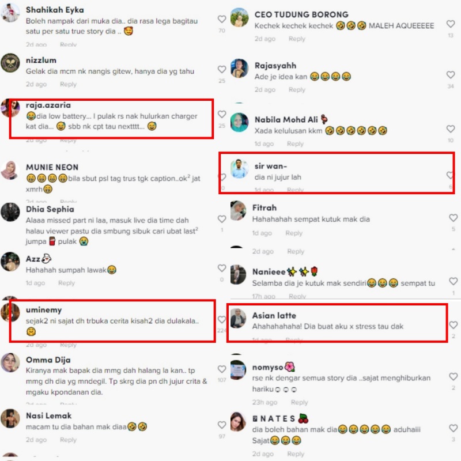The image size is (461, 461).
Task: Toggle like on Azz's comment
Action: [222, 268]
